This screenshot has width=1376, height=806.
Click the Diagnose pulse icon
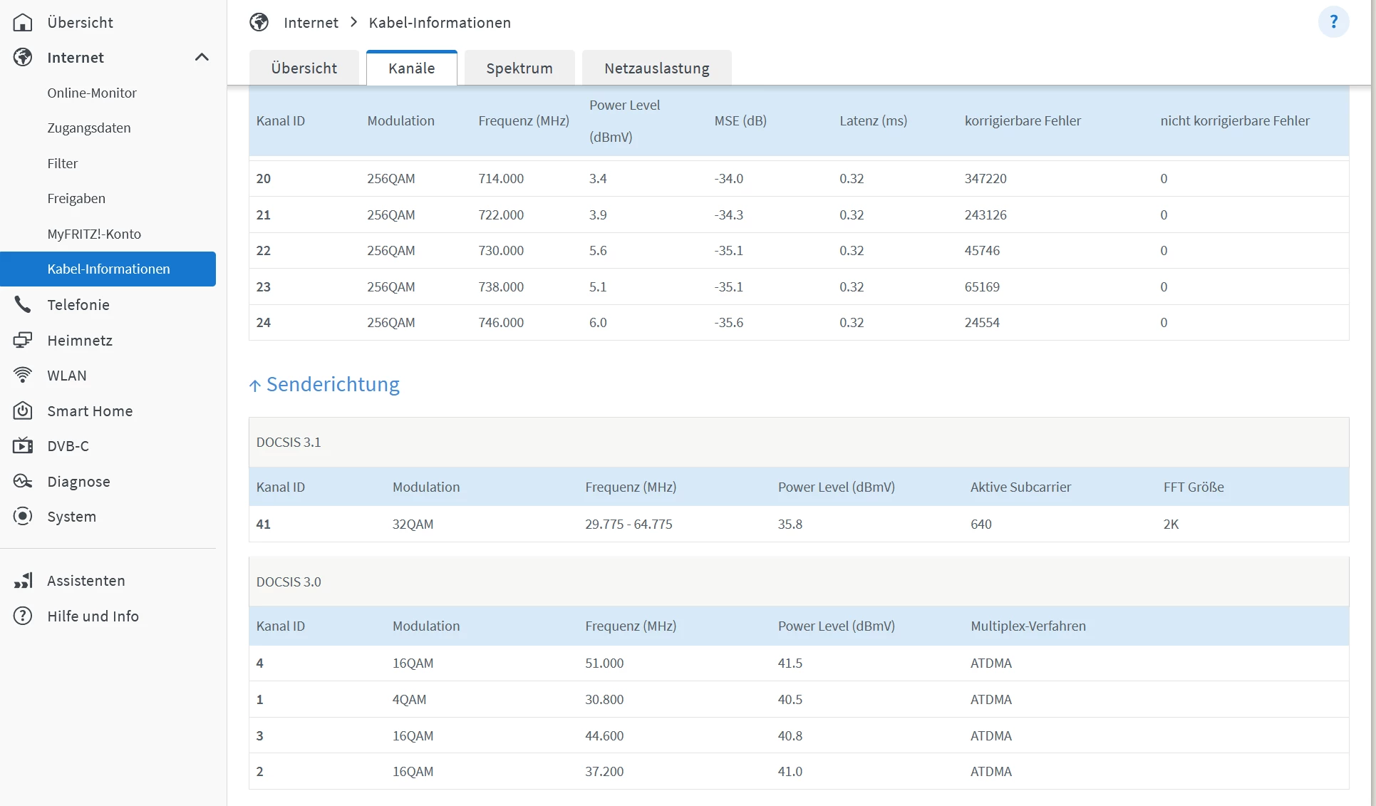click(23, 481)
